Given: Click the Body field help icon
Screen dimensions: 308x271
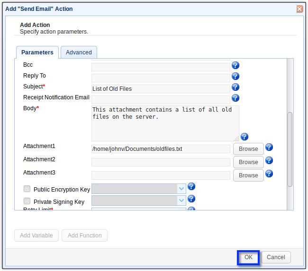Looking at the screenshot, I should pyautogui.click(x=245, y=137).
